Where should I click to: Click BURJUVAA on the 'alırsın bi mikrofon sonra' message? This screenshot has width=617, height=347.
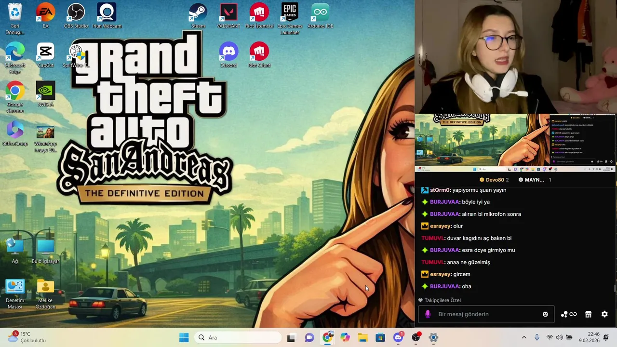pyautogui.click(x=444, y=214)
